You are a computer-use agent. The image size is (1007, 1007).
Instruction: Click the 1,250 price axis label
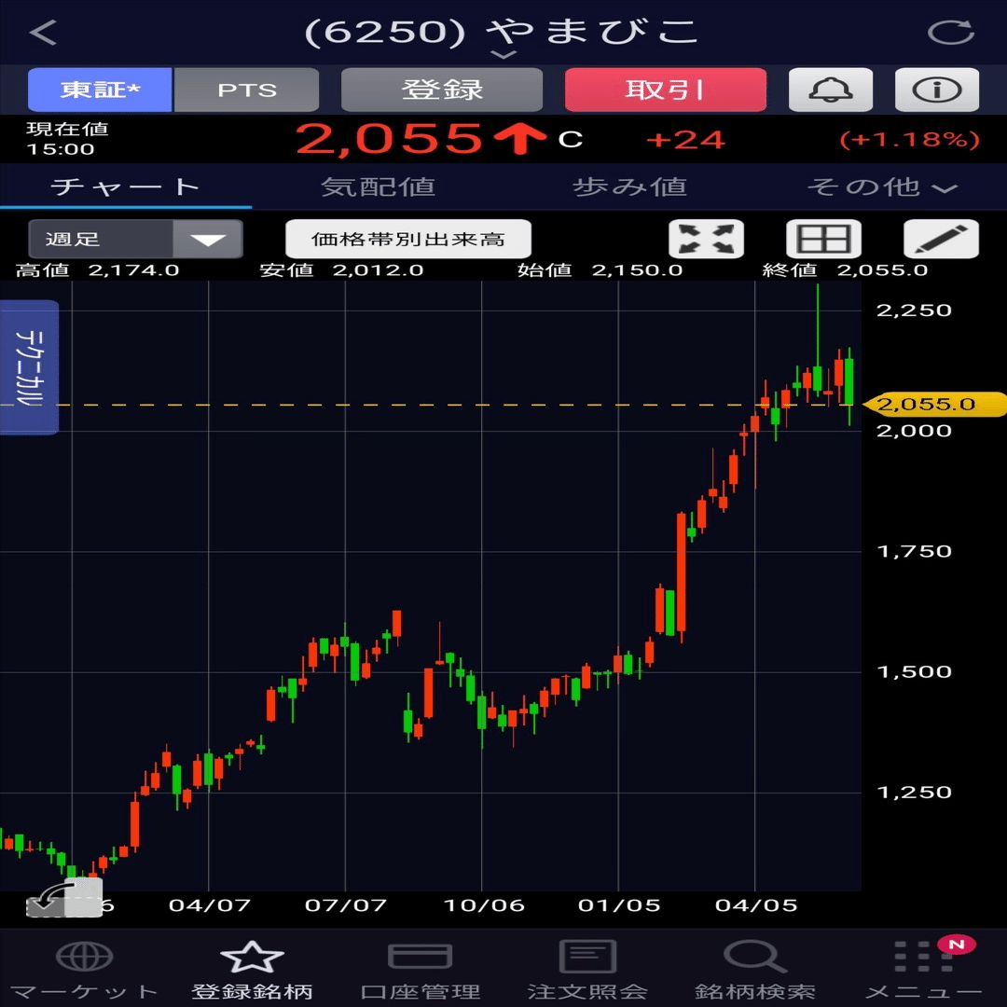coord(914,793)
